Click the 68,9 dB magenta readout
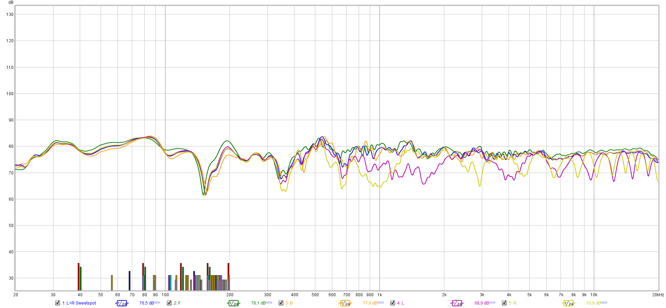Screen dimensions: 666x308 [x=481, y=303]
